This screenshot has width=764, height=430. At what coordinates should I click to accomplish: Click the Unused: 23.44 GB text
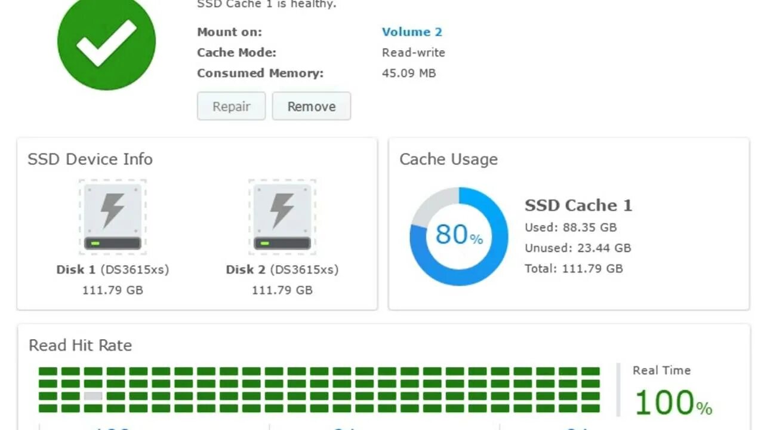(x=578, y=248)
